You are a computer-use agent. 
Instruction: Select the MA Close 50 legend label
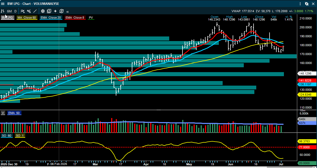click(x=27, y=18)
